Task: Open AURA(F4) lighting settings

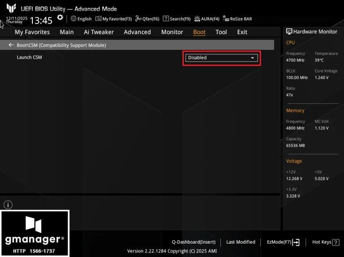Action: pyautogui.click(x=206, y=19)
